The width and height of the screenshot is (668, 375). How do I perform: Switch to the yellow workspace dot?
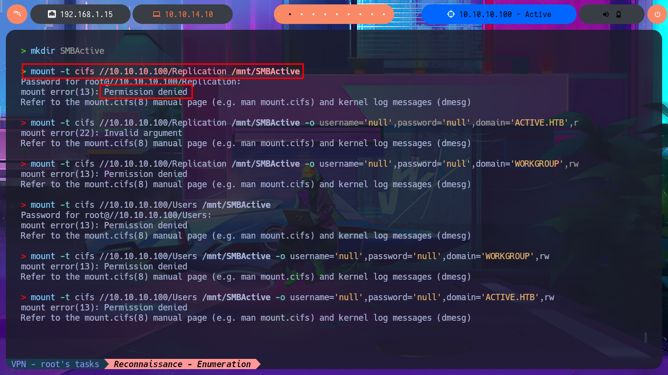[x=278, y=14]
